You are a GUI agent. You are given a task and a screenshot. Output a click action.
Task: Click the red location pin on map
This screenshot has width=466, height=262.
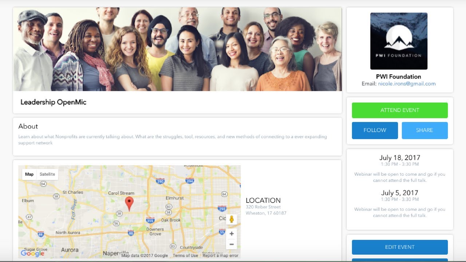129,204
